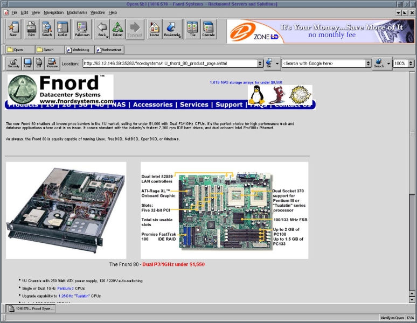The image size is (417, 323).
Task: Open Search from the main toolbar
Action: (x=47, y=29)
